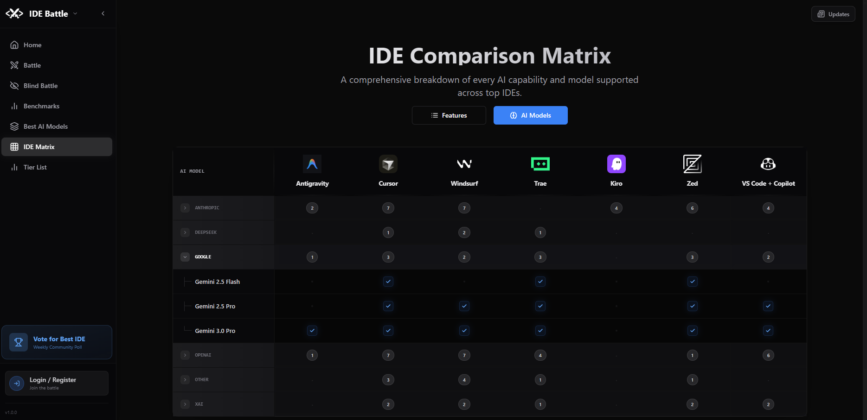Click the Benchmarks sidebar icon
This screenshot has width=867, height=420.
pos(14,106)
